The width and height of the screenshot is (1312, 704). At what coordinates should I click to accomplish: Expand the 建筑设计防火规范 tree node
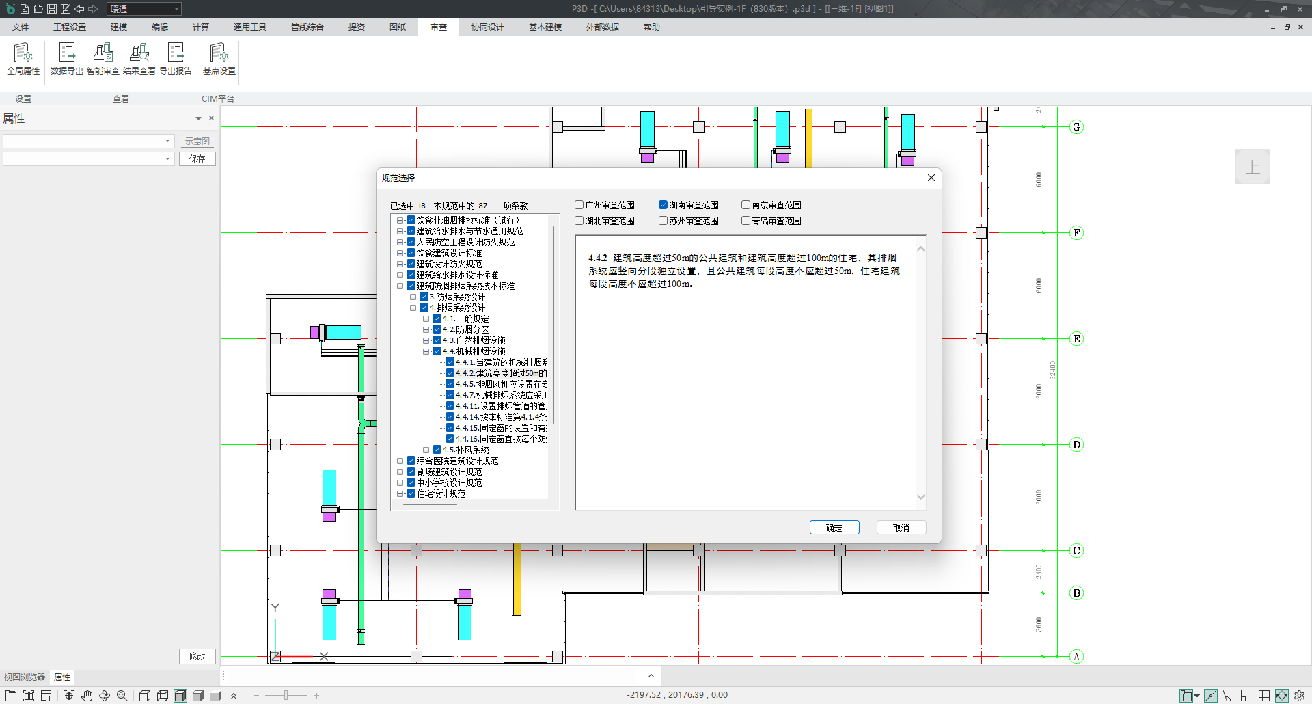click(x=400, y=264)
